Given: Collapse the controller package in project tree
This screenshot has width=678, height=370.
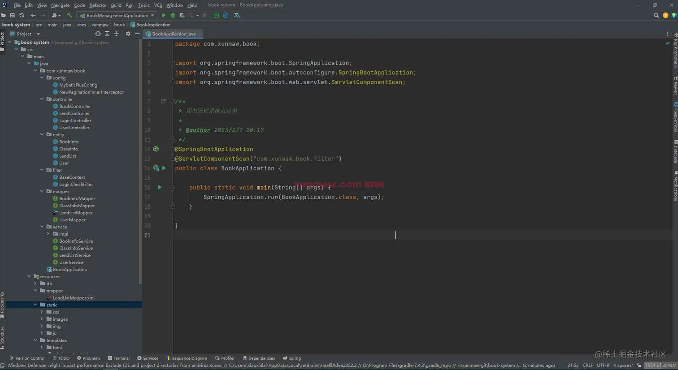Looking at the screenshot, I should pyautogui.click(x=42, y=99).
